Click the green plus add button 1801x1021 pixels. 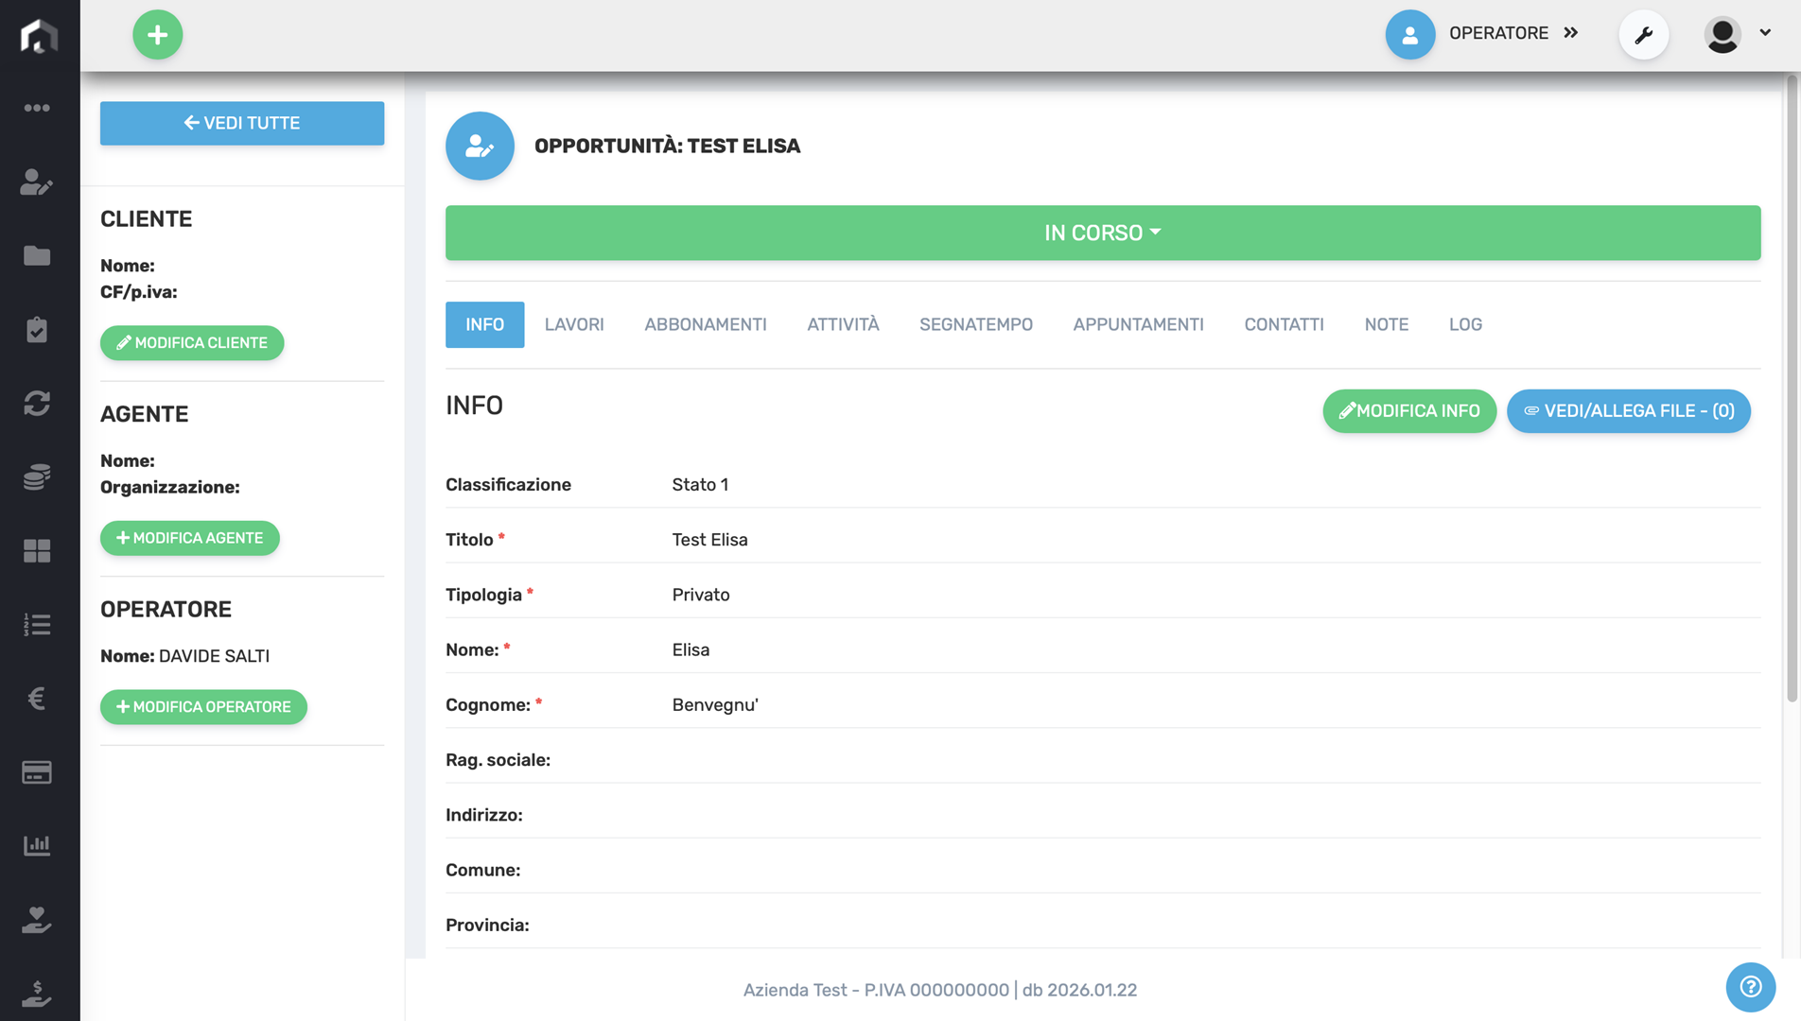pos(157,35)
